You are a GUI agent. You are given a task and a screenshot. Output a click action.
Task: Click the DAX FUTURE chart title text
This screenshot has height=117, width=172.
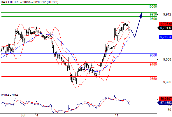(x=30, y=2)
